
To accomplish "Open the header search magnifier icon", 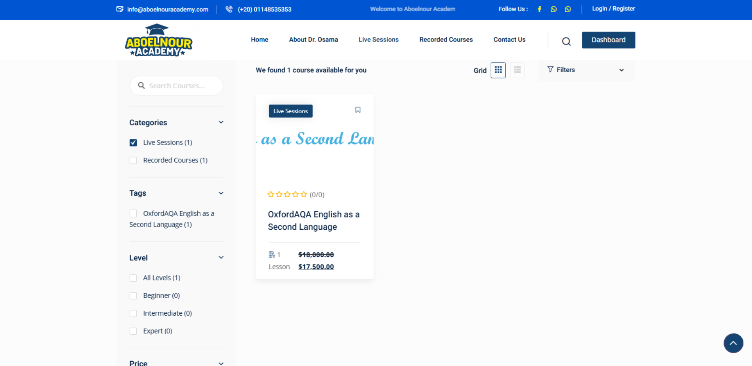I will (x=566, y=41).
